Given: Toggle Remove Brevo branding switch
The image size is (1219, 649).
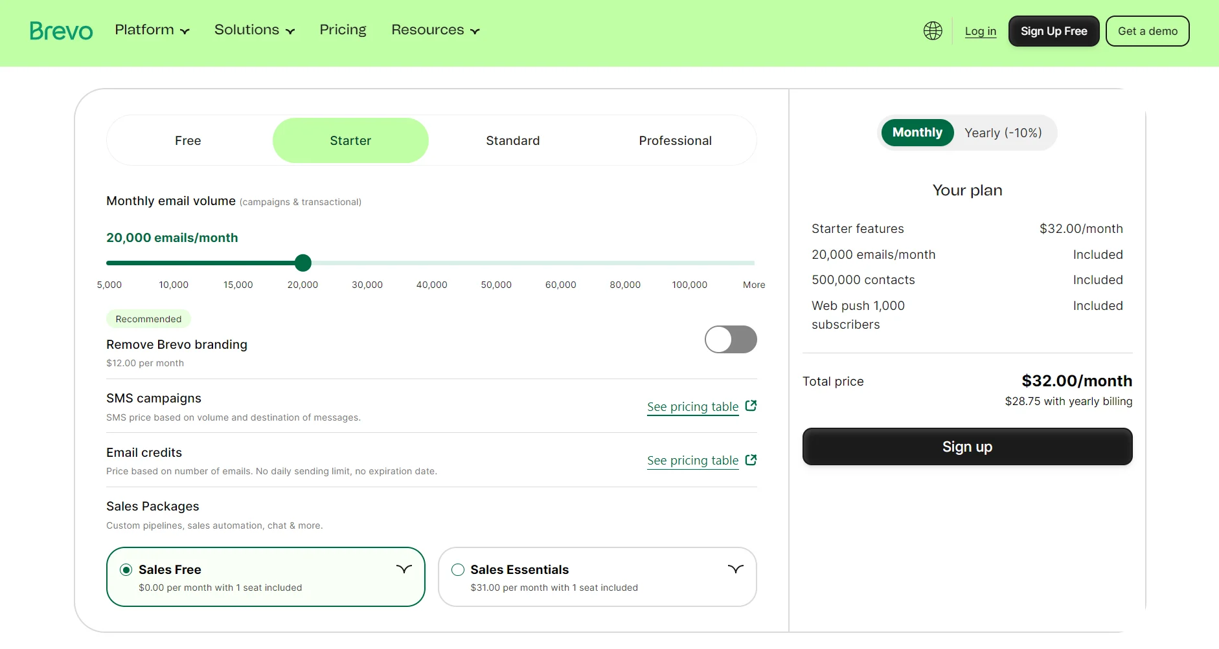Looking at the screenshot, I should (731, 339).
